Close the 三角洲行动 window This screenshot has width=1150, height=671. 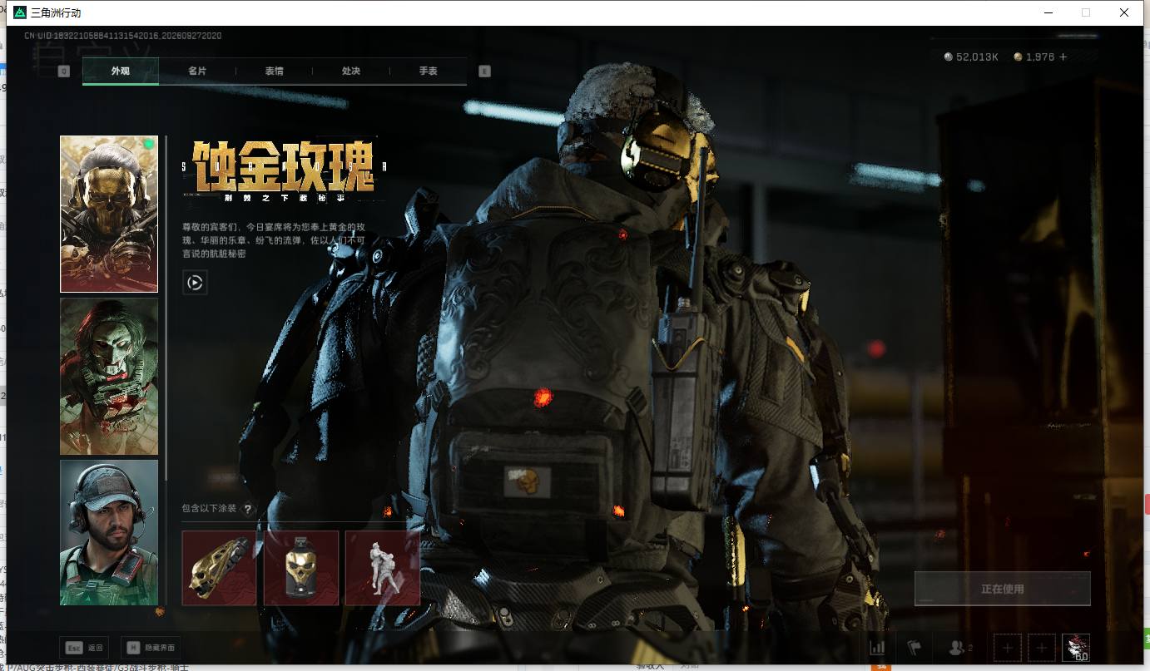coord(1123,12)
